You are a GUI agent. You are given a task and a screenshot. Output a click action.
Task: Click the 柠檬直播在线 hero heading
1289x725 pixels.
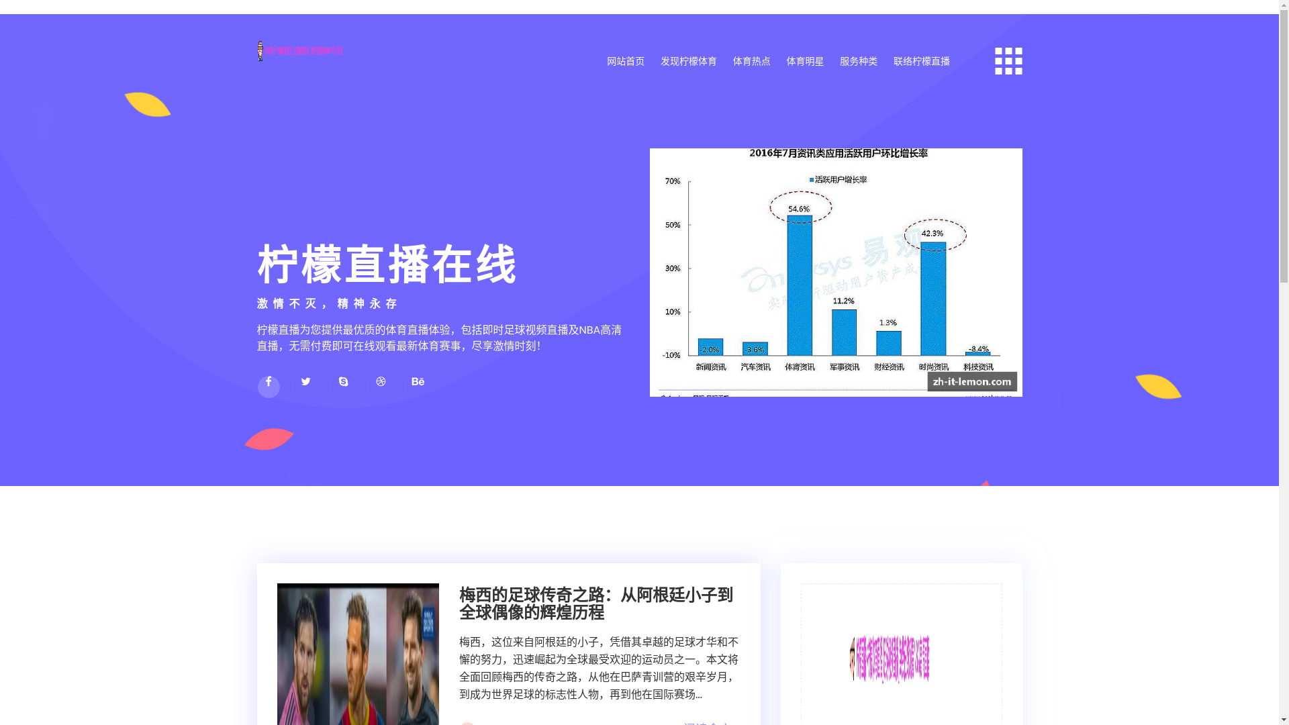(x=387, y=265)
